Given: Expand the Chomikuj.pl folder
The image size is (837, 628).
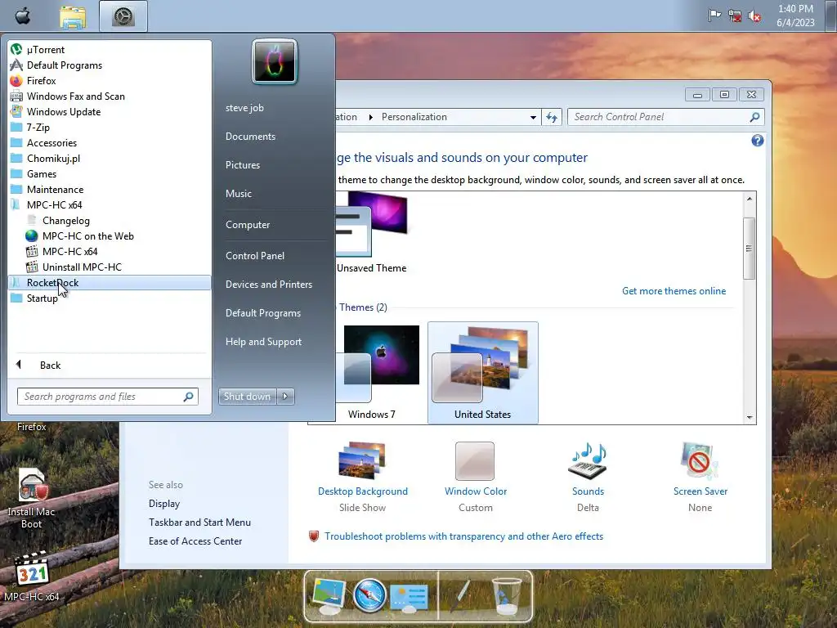Looking at the screenshot, I should coord(110,158).
